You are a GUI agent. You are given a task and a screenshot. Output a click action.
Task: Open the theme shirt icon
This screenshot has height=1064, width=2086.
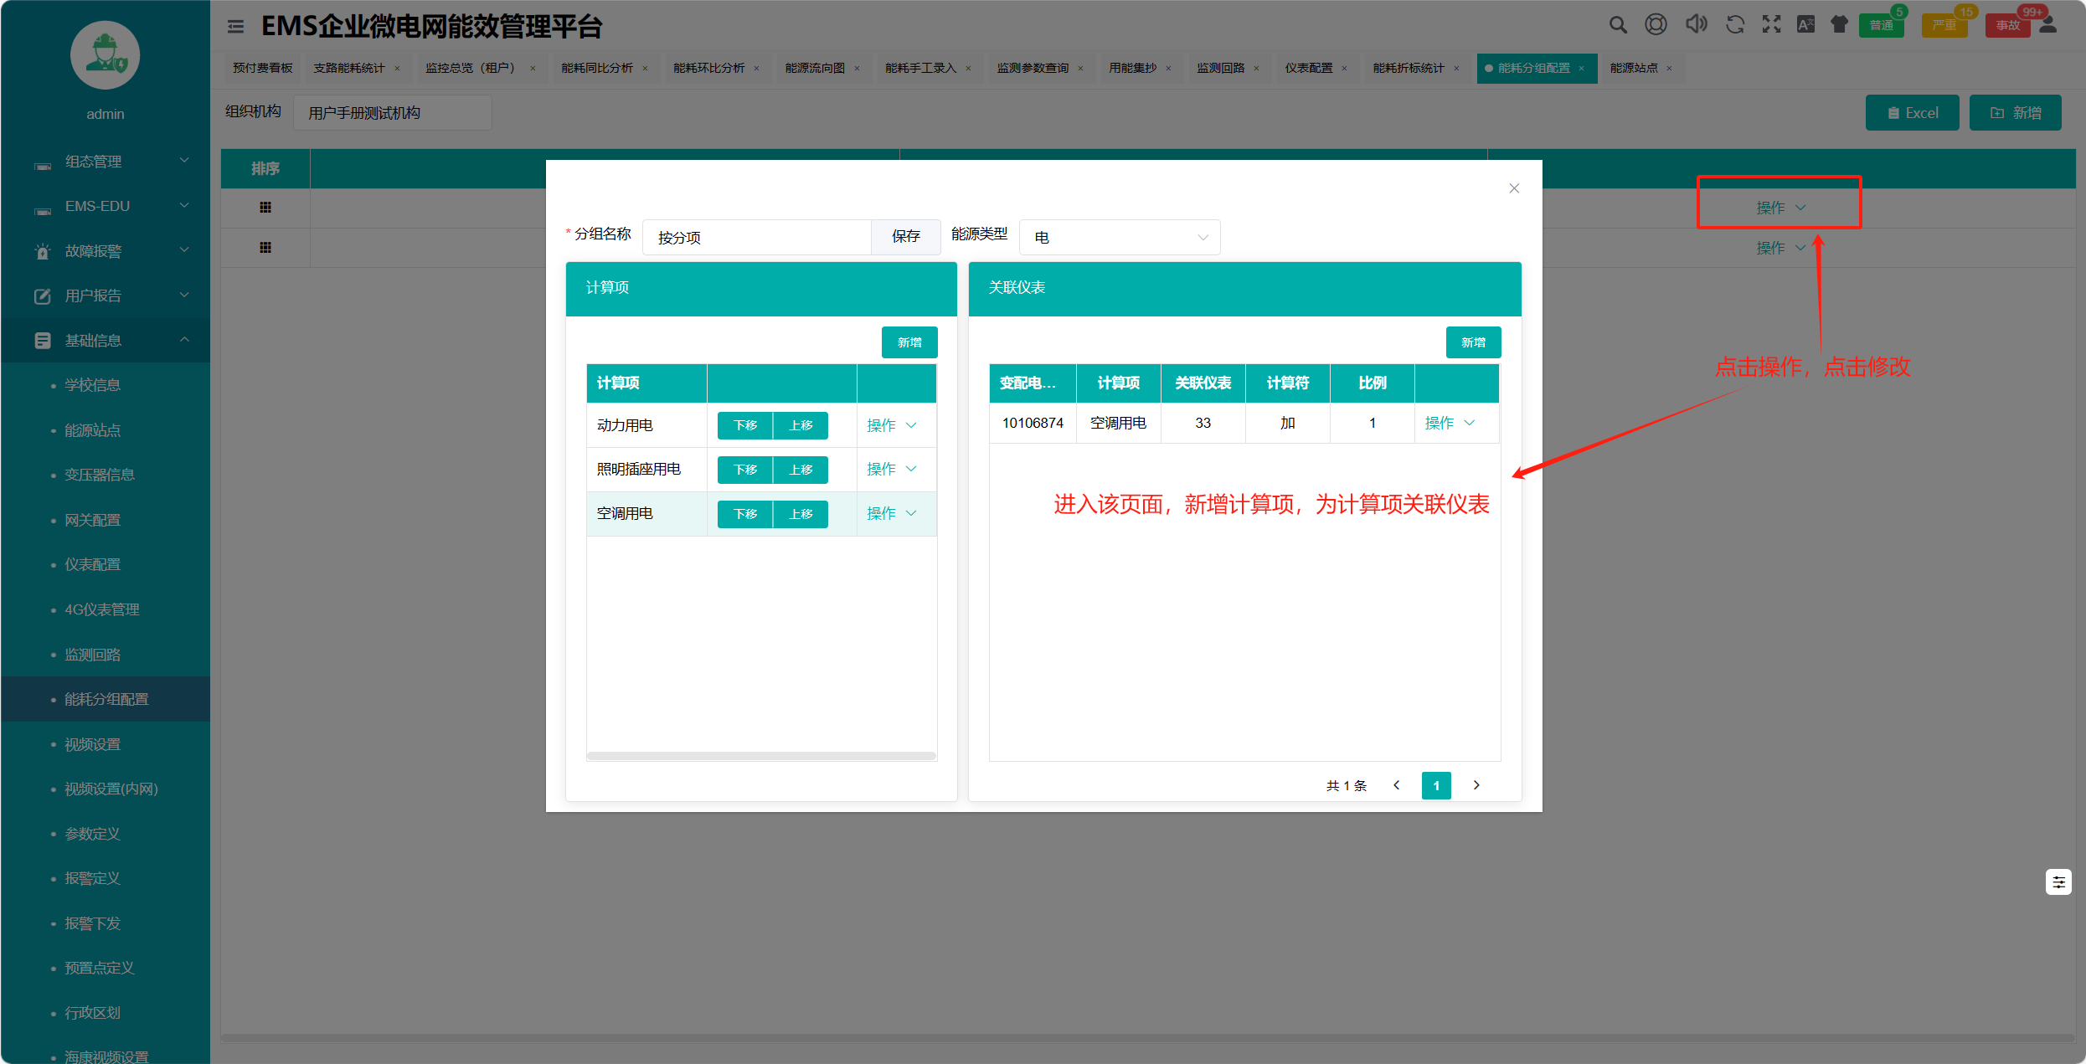[1839, 25]
